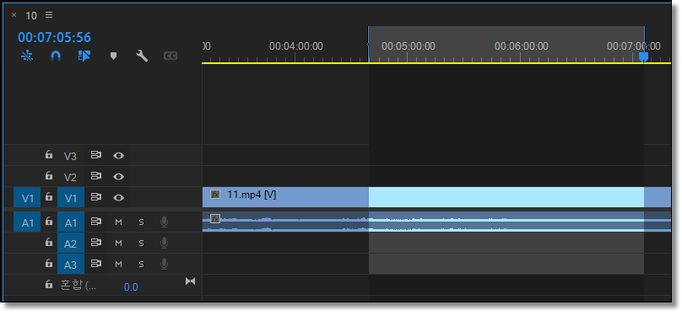Image resolution: width=682 pixels, height=321 pixels.
Task: Toggle sync lock for track A2
Action: pyautogui.click(x=95, y=243)
